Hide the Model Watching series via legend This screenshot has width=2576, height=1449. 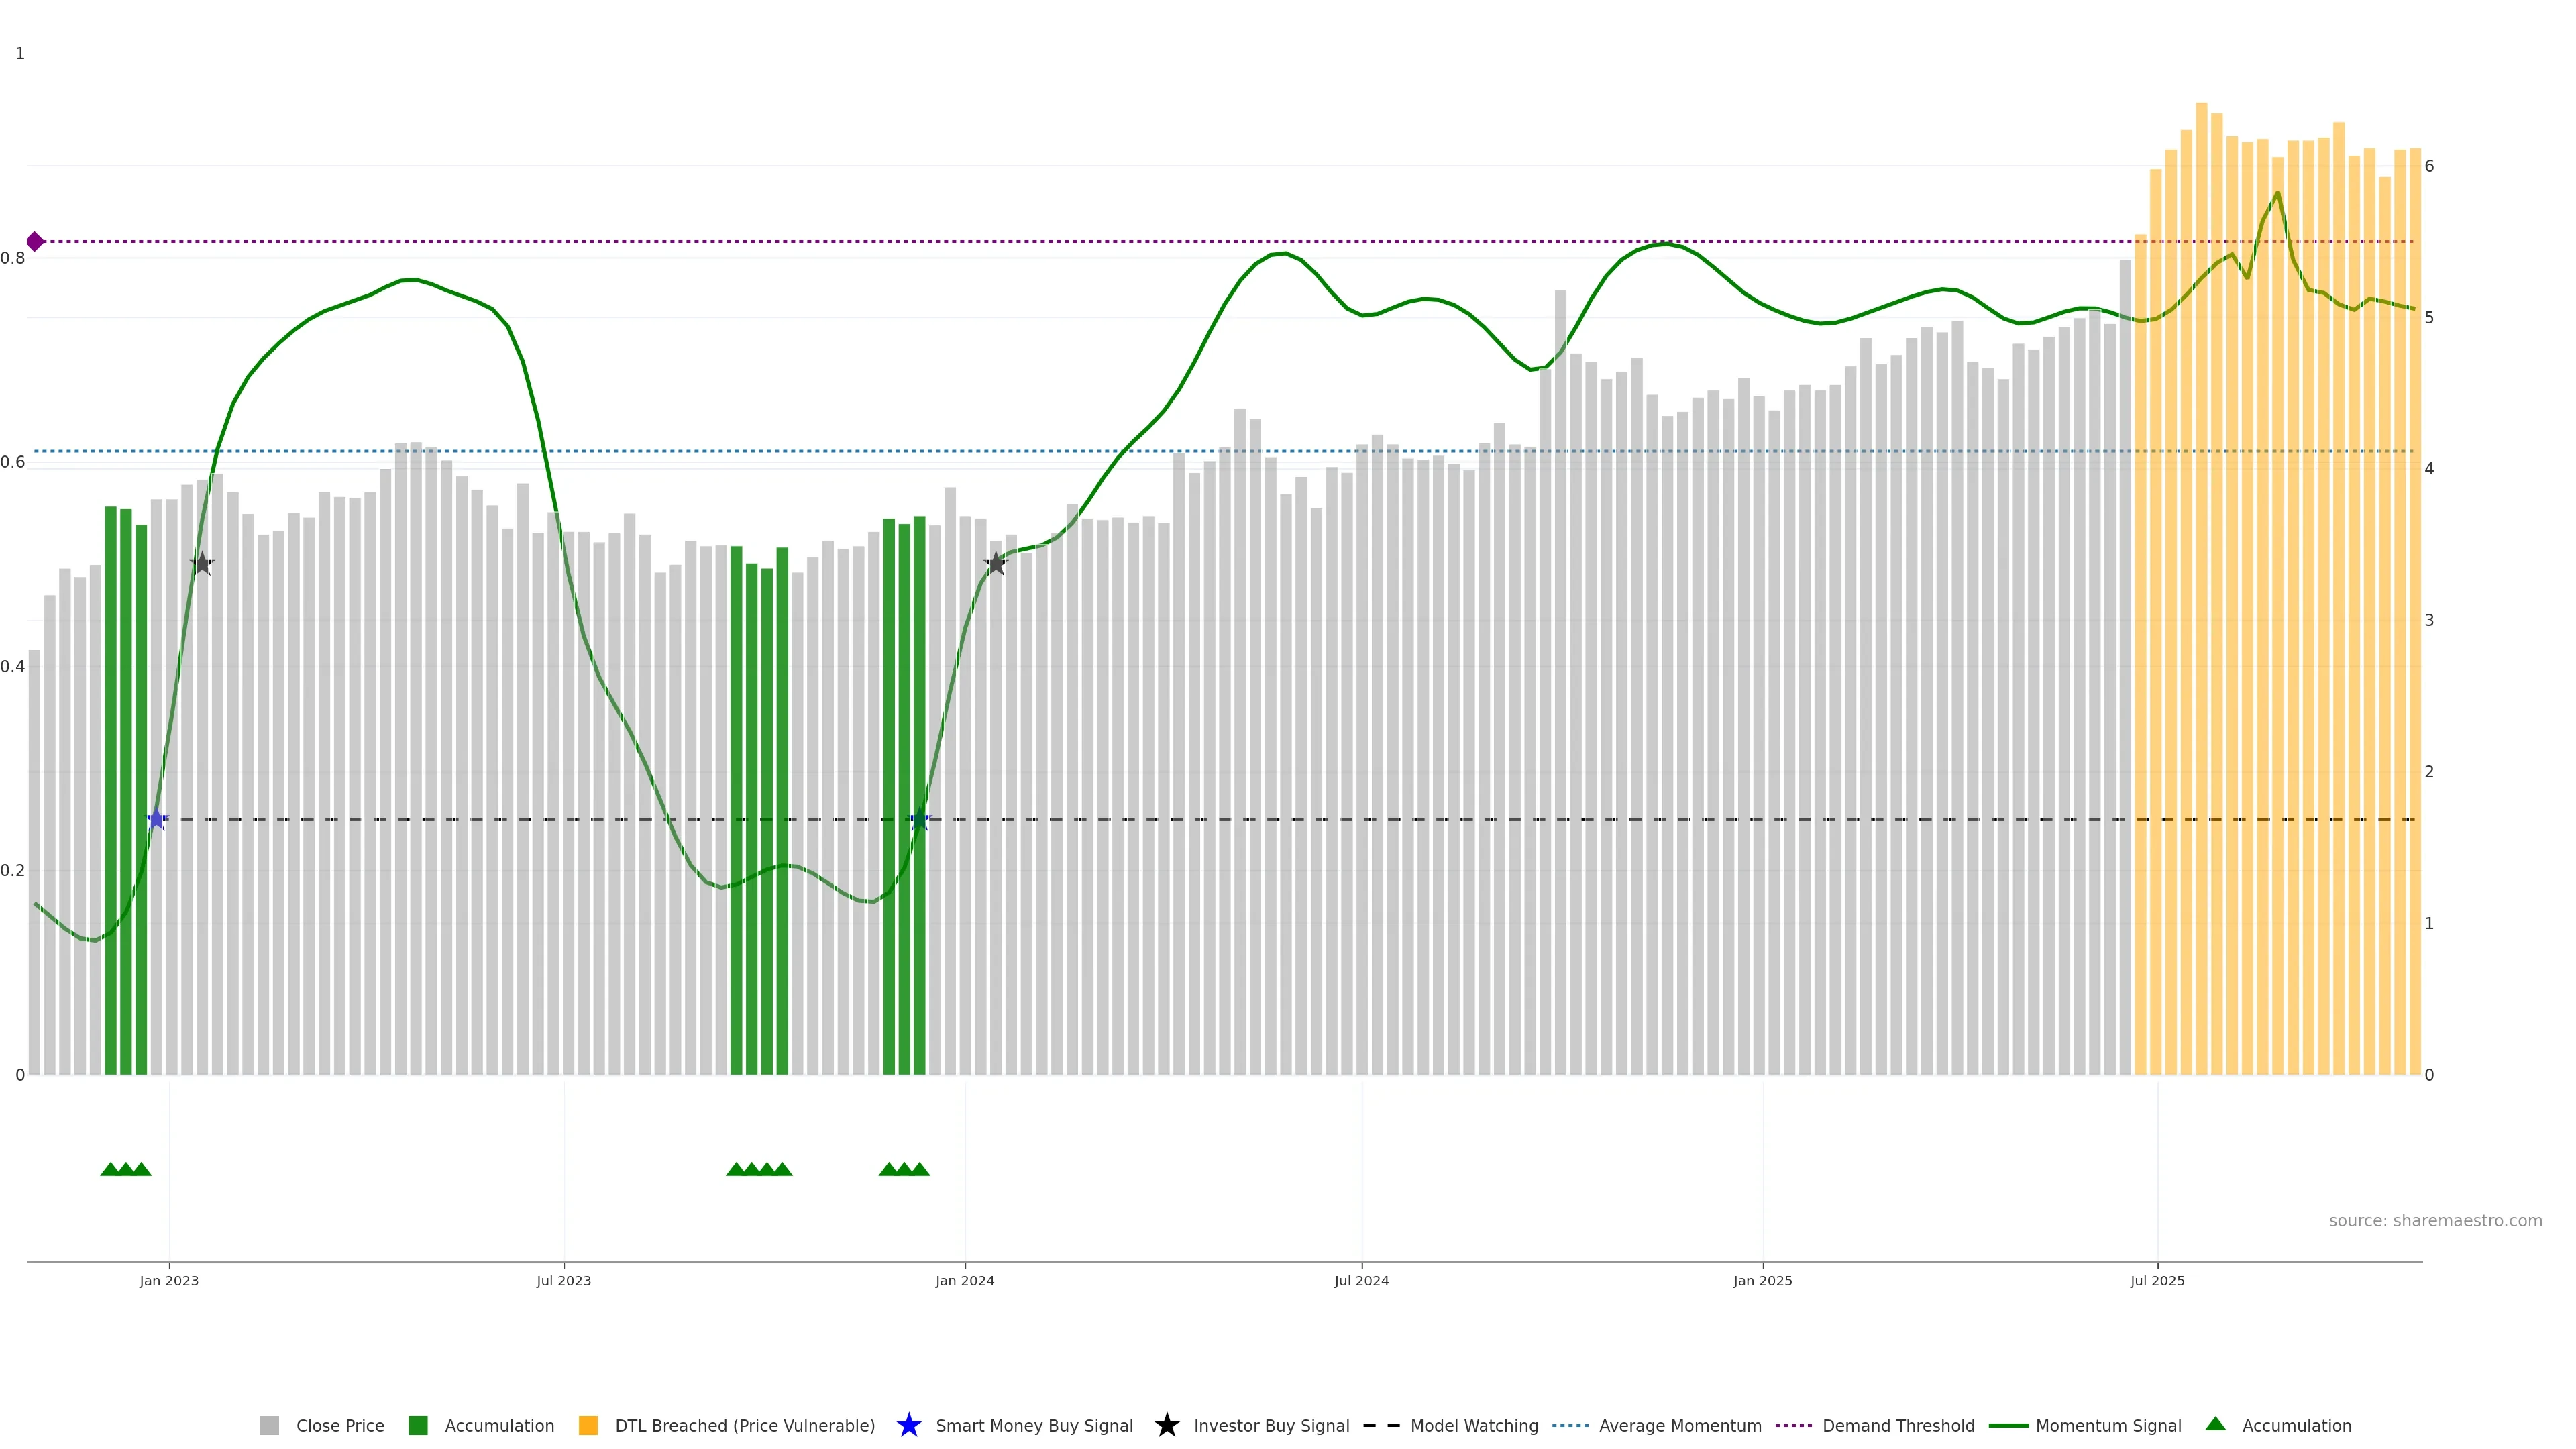[x=1474, y=1426]
